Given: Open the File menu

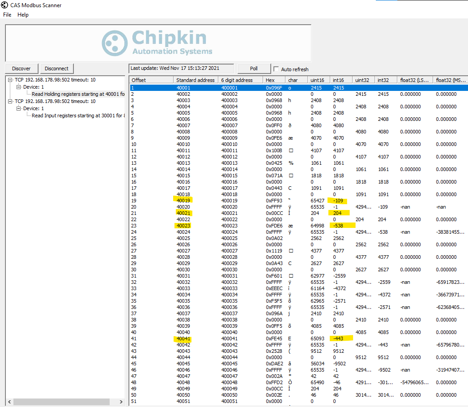Looking at the screenshot, I should 7,15.
